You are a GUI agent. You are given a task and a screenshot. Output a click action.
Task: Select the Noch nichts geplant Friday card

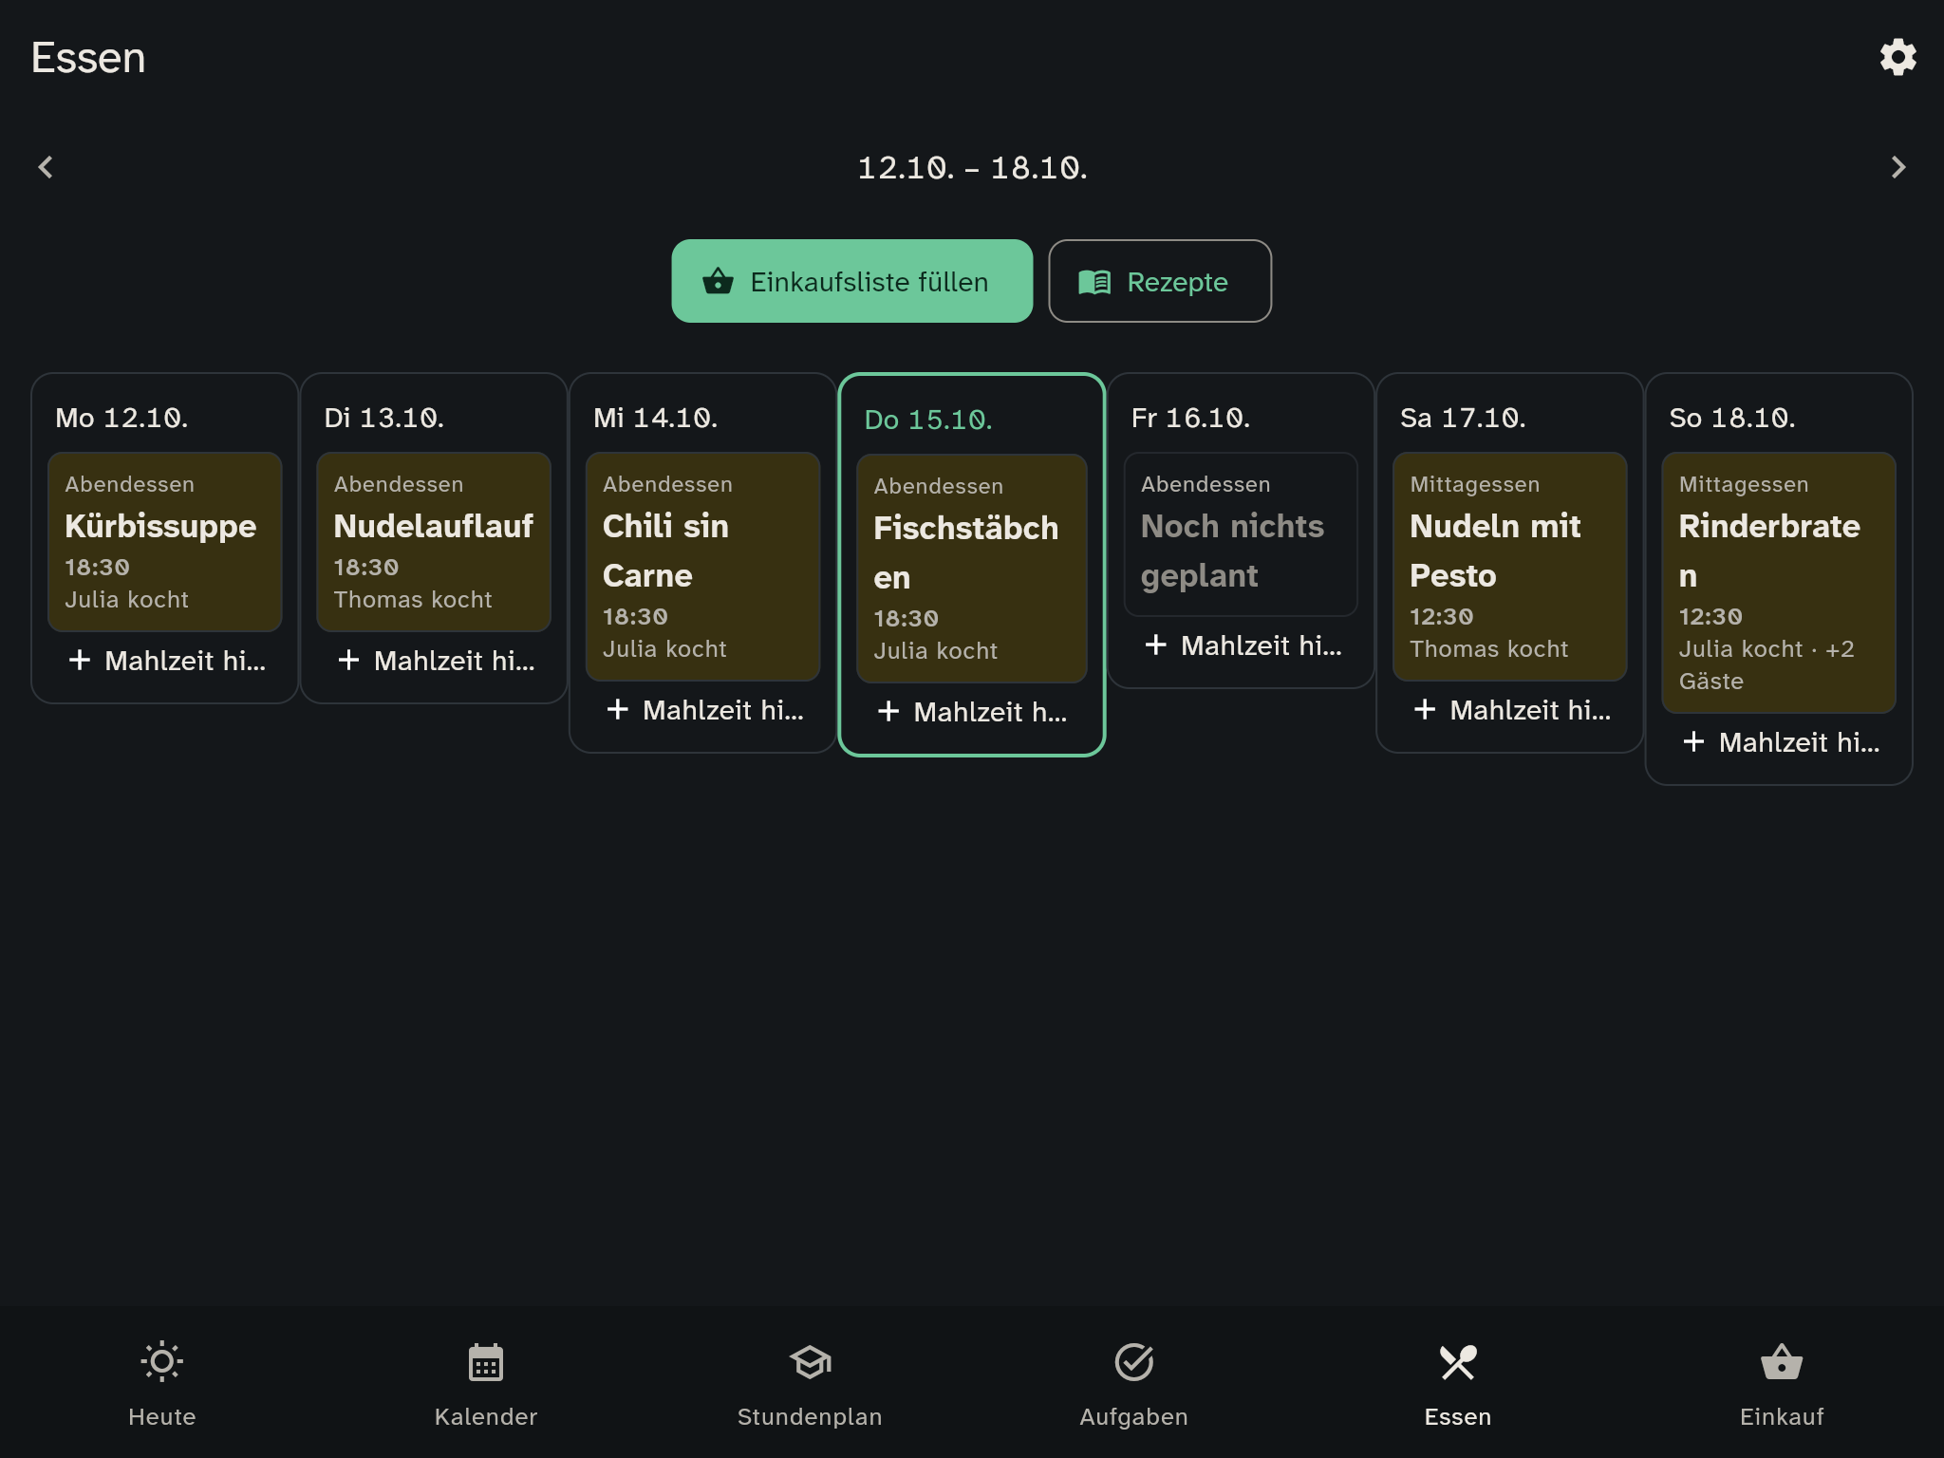coord(1241,534)
